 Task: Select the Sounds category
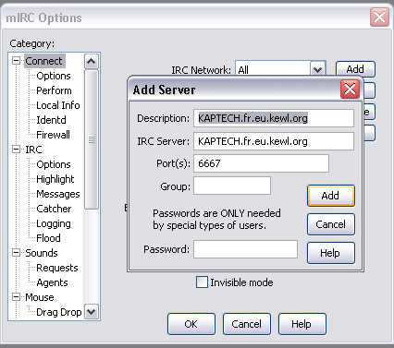point(42,253)
